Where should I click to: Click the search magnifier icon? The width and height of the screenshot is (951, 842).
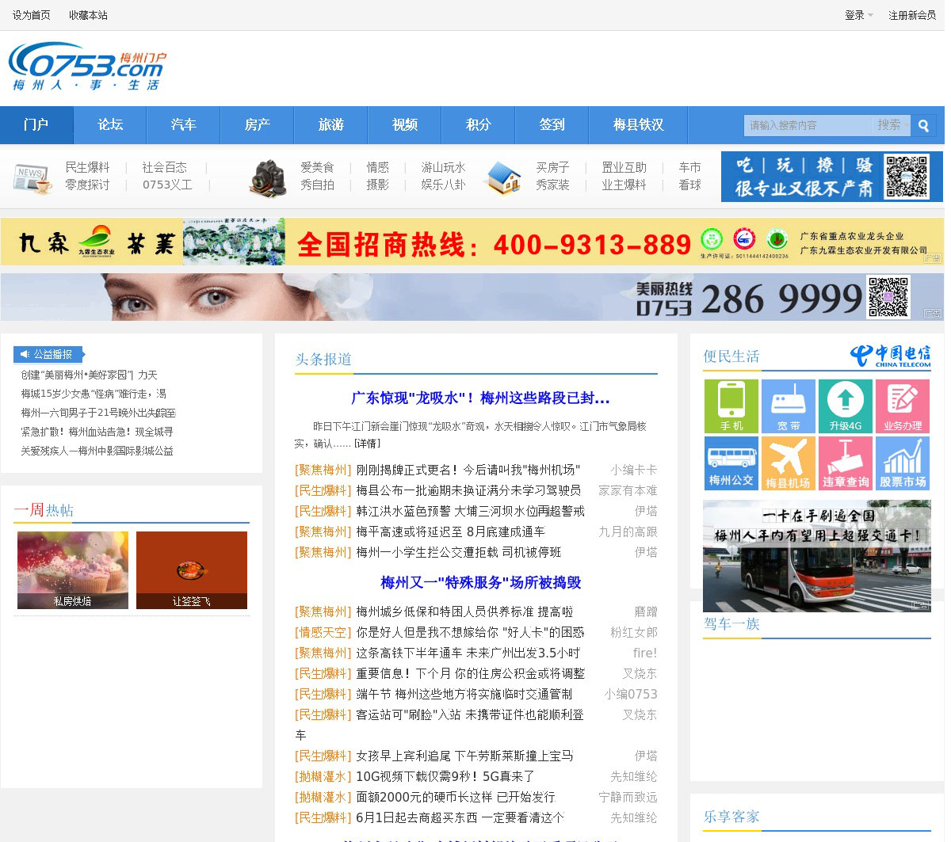pos(923,125)
